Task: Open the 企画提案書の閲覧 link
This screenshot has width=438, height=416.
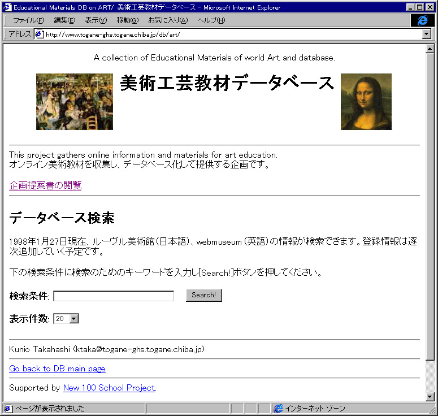Action: pyautogui.click(x=45, y=185)
